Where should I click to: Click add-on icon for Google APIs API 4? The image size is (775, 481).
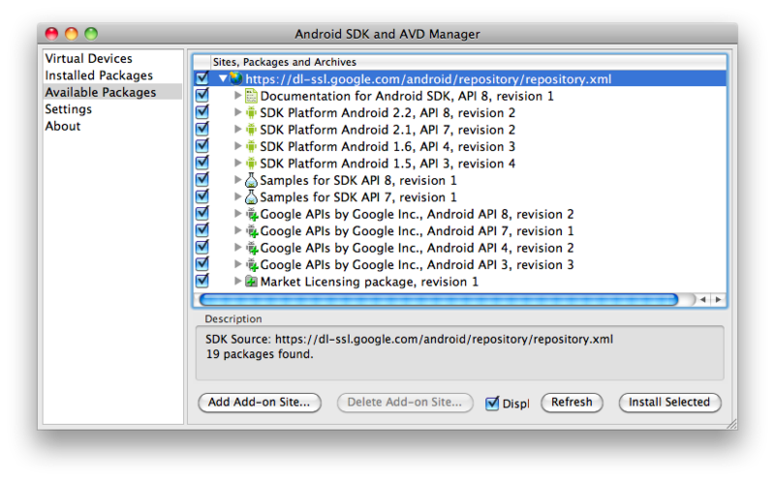252,248
